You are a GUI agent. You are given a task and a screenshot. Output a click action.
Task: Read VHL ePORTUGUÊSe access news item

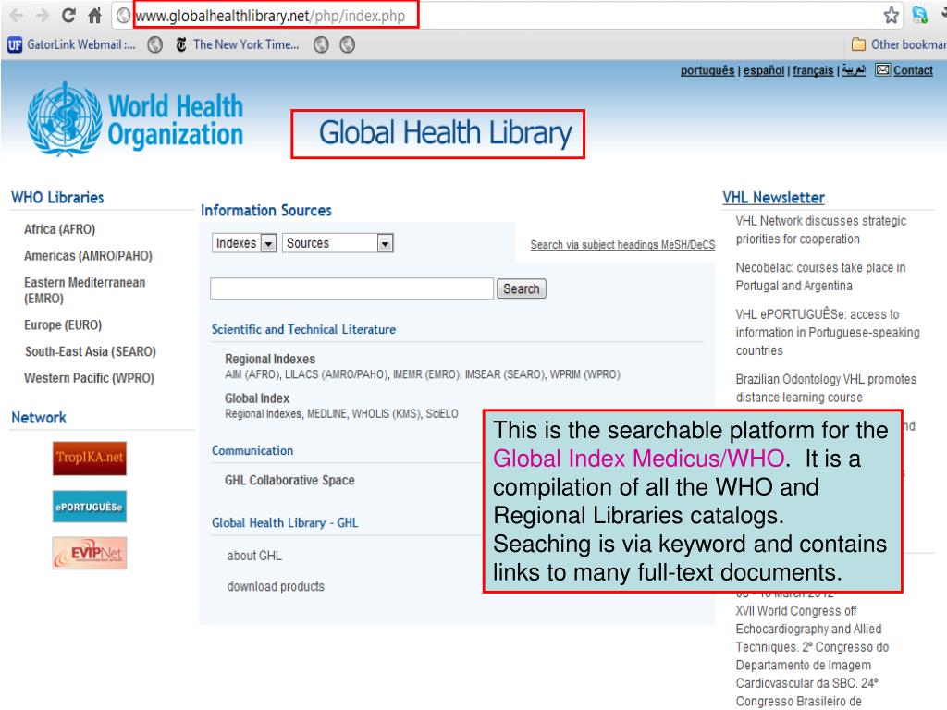(828, 332)
